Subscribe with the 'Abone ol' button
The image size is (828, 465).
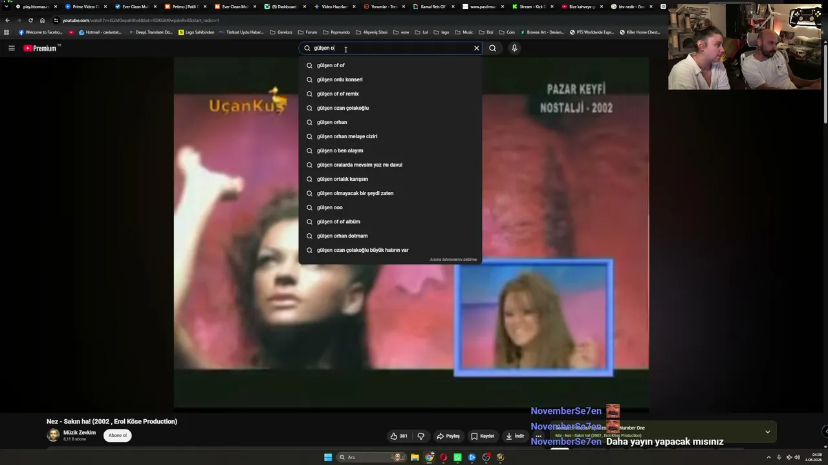[x=118, y=435]
